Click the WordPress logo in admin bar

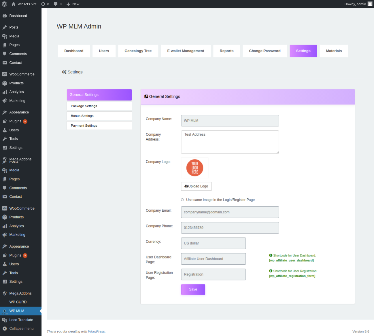4,4
